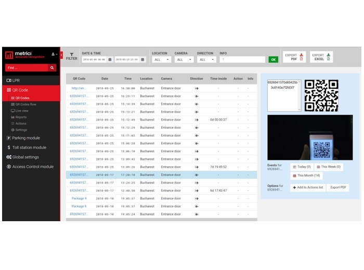Open QR code link in 15:14:39 row
The height and width of the screenshot is (270, 364).
coord(79,104)
